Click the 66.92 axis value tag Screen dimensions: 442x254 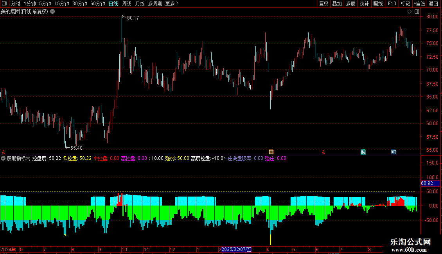point(430,183)
